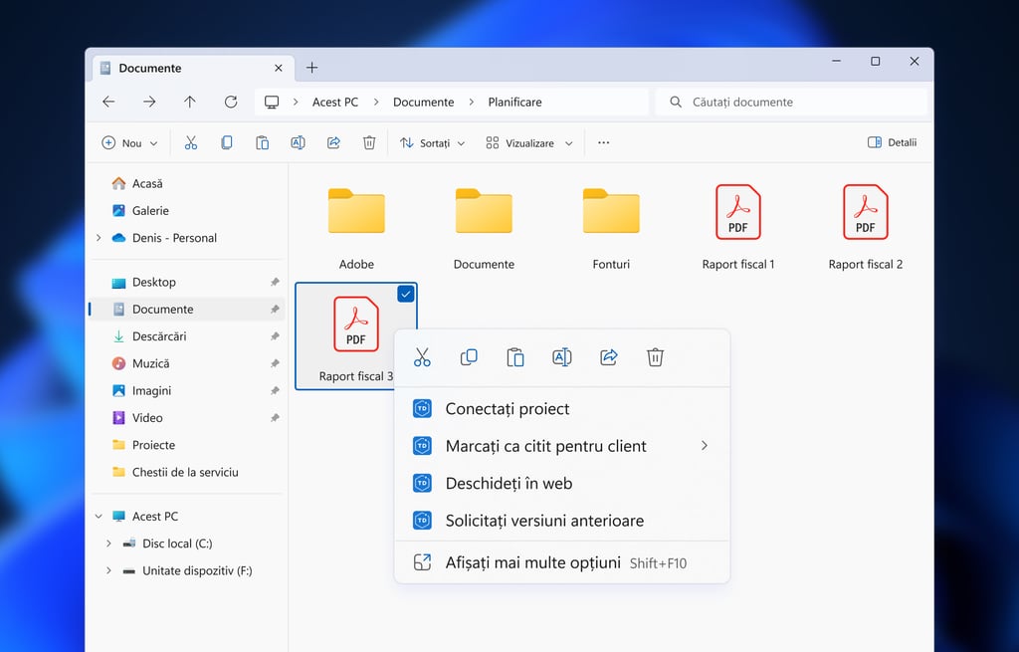Click the Rename icon in context menu
The image size is (1019, 652).
click(x=561, y=357)
